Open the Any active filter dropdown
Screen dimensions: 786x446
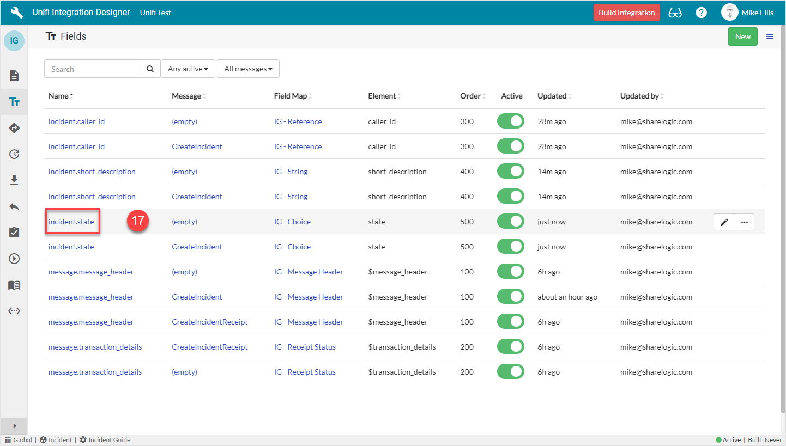coord(188,69)
